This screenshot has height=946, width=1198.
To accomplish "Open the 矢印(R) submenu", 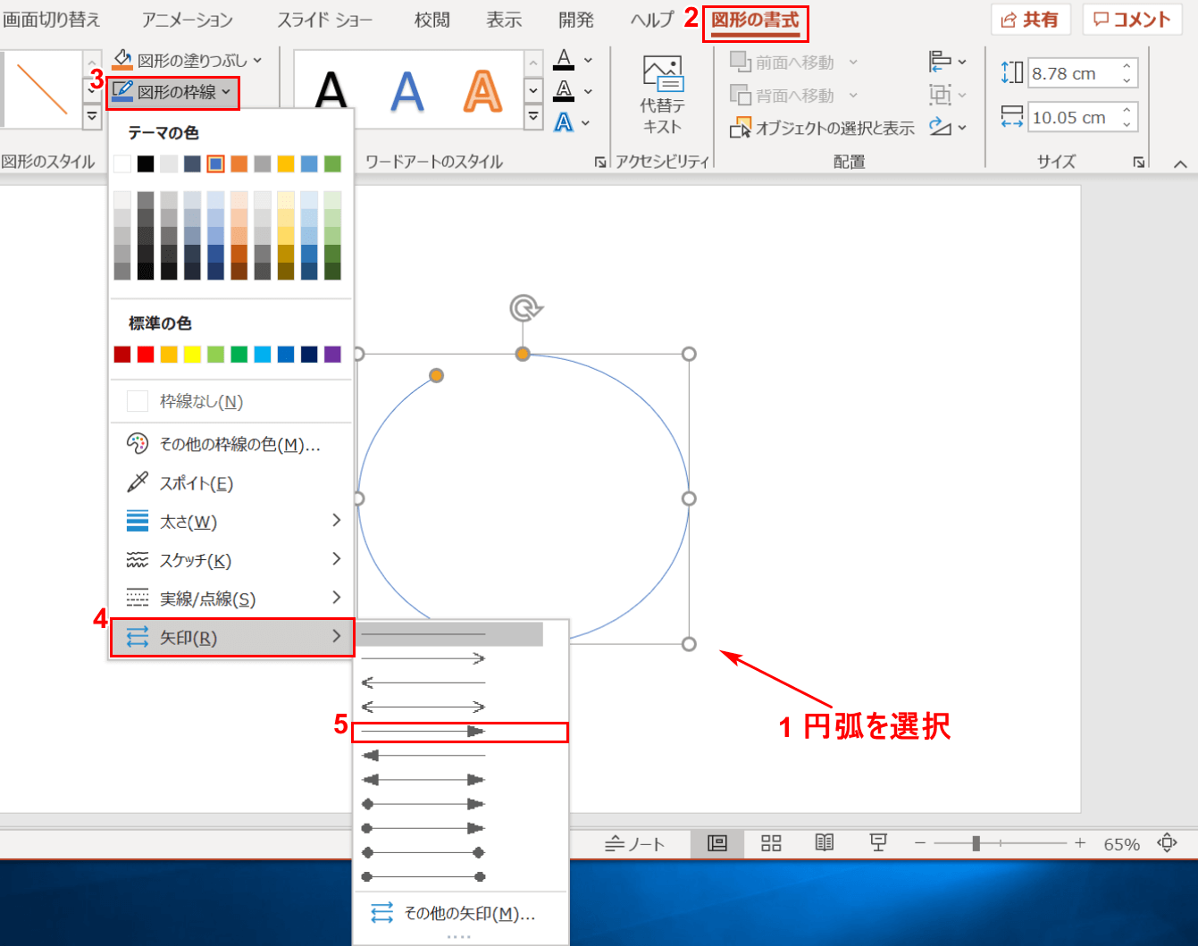I will (x=231, y=637).
